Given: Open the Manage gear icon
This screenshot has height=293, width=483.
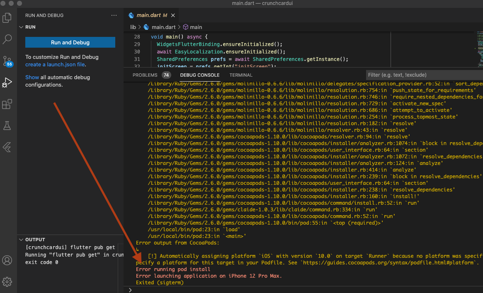Looking at the screenshot, I should tap(7, 282).
